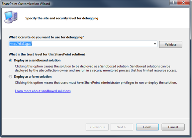Click the computer wizard icon in header
Viewport: 192px width, 138px height.
tap(11, 17)
